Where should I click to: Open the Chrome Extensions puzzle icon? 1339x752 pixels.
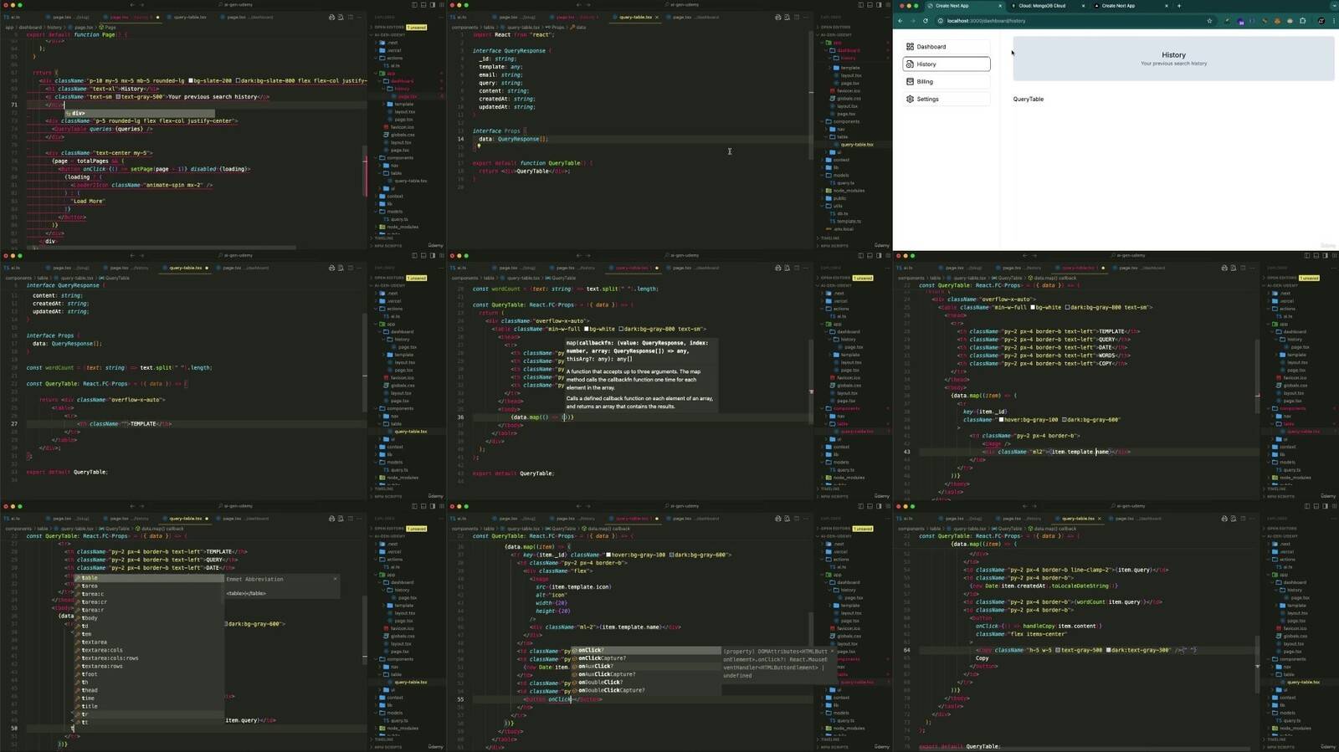(x=1303, y=21)
